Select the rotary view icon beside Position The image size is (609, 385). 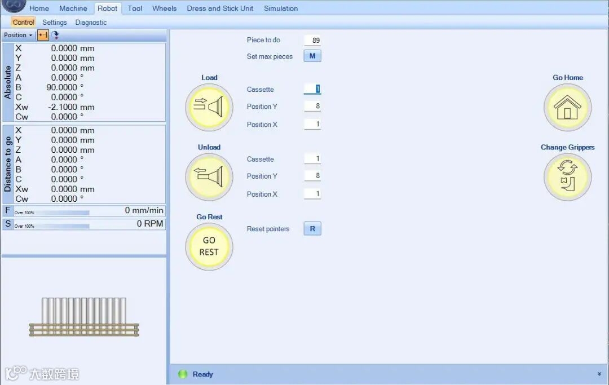[55, 36]
